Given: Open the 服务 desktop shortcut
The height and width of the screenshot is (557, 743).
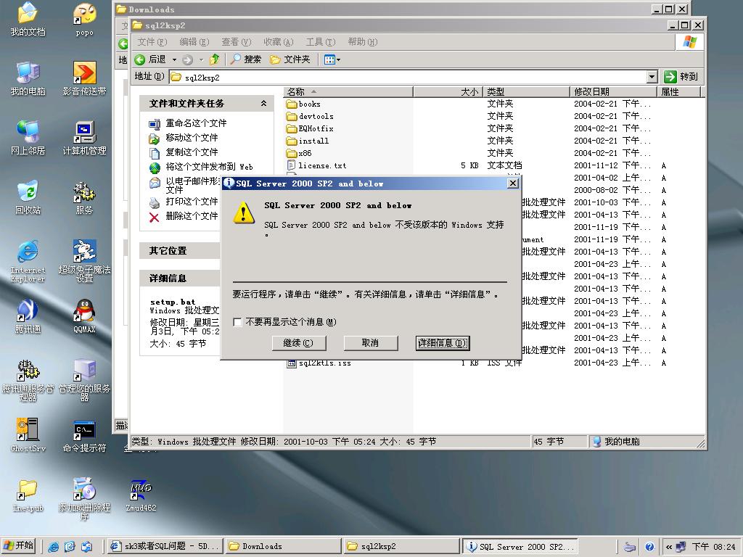Looking at the screenshot, I should tap(84, 197).
